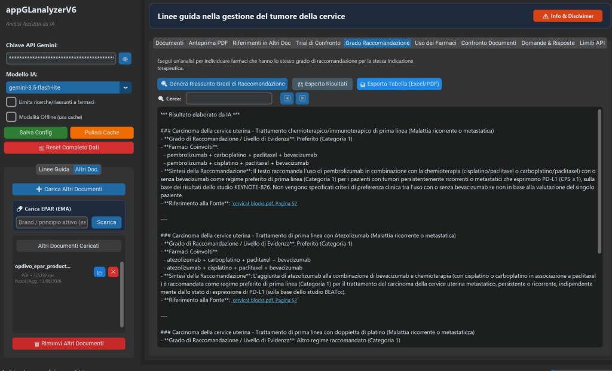Open the gemini-3.5-flash-lite model combo box
The image size is (612, 371).
tap(69, 88)
